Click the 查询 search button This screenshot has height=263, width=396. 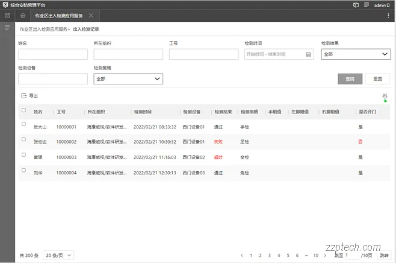350,79
